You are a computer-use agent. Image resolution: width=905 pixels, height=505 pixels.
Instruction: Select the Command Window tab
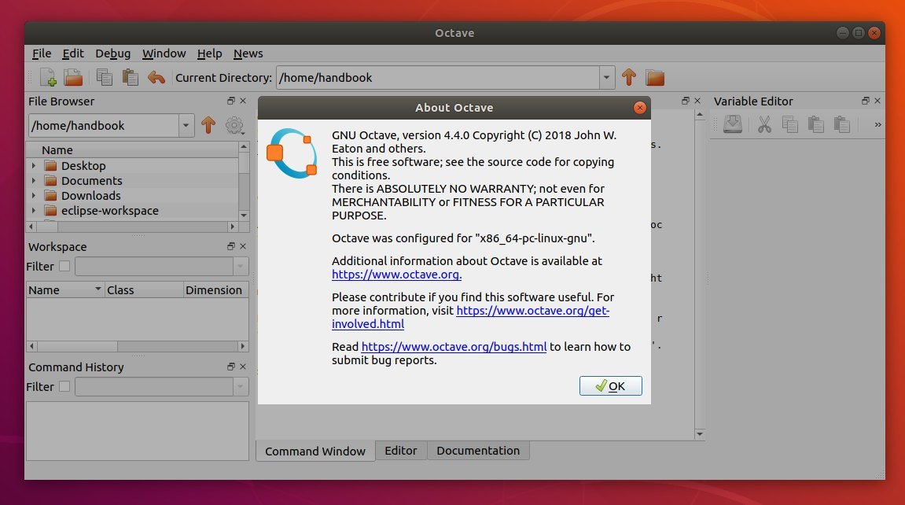point(315,452)
